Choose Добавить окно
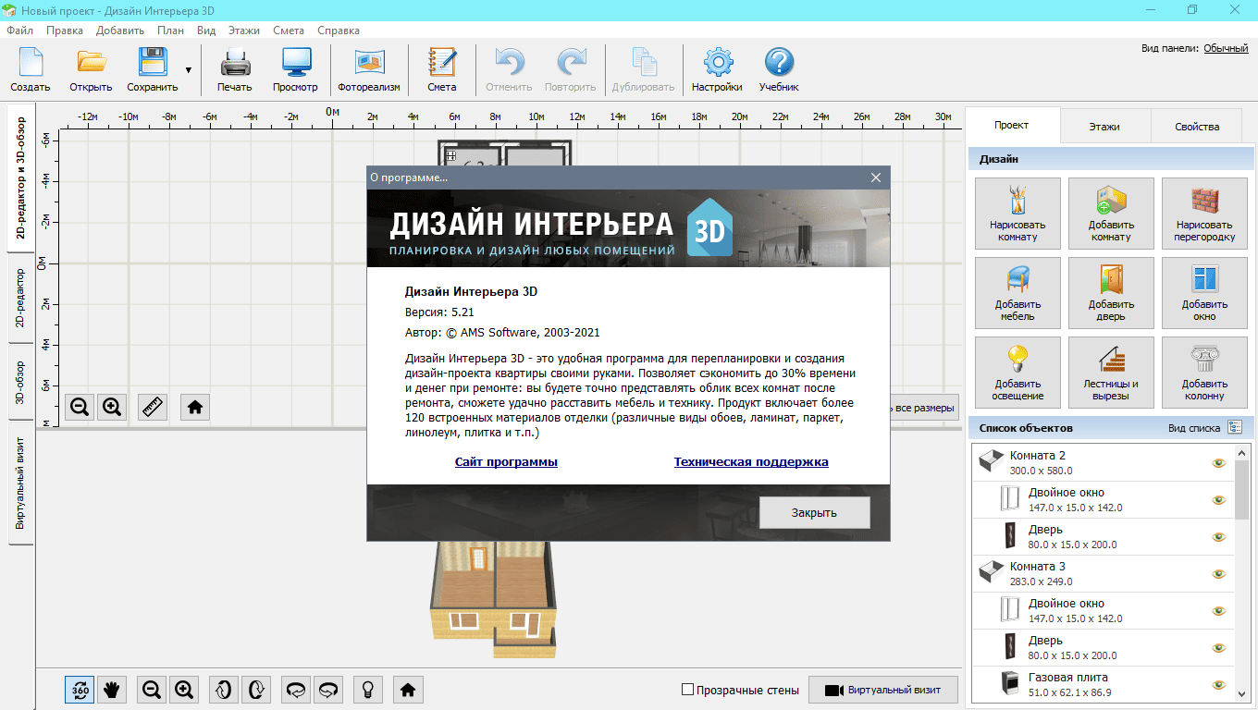This screenshot has width=1258, height=710. click(1204, 293)
